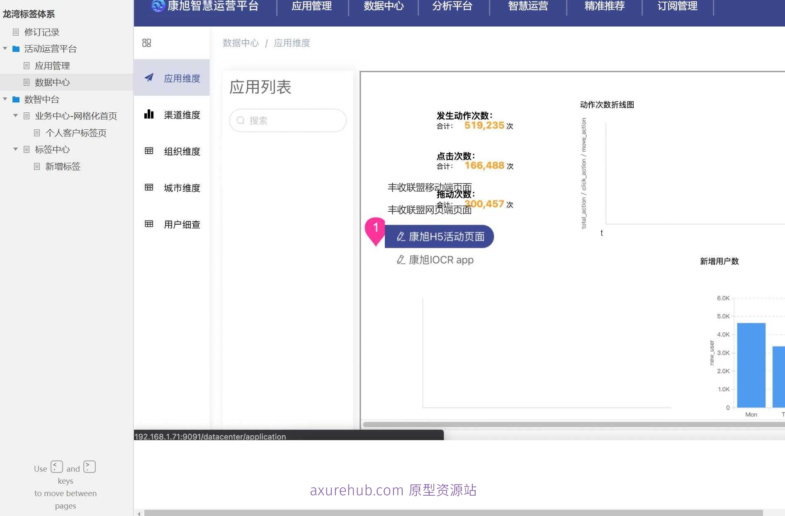Open the 数据中心 top menu item
Image resolution: width=785 pixels, height=516 pixels.
coord(383,6)
